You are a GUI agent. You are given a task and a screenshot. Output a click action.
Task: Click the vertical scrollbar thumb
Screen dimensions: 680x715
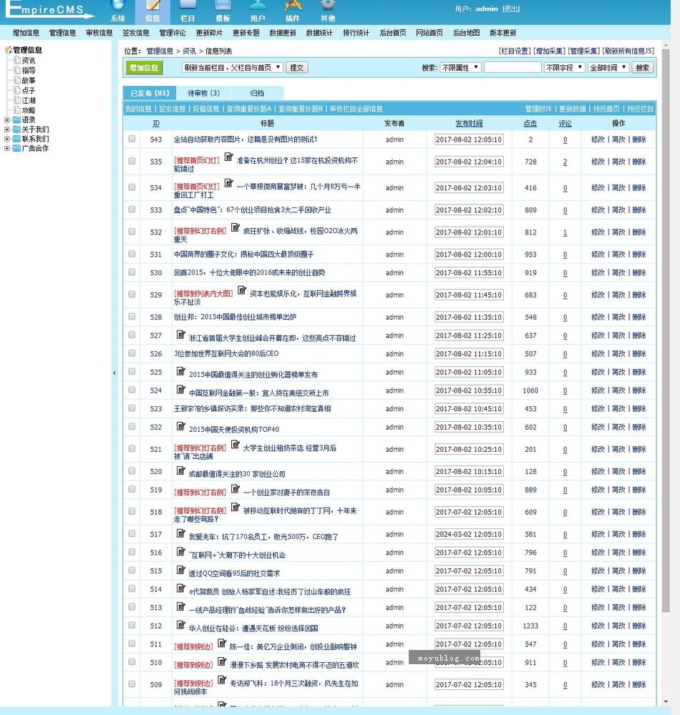pyautogui.click(x=666, y=330)
